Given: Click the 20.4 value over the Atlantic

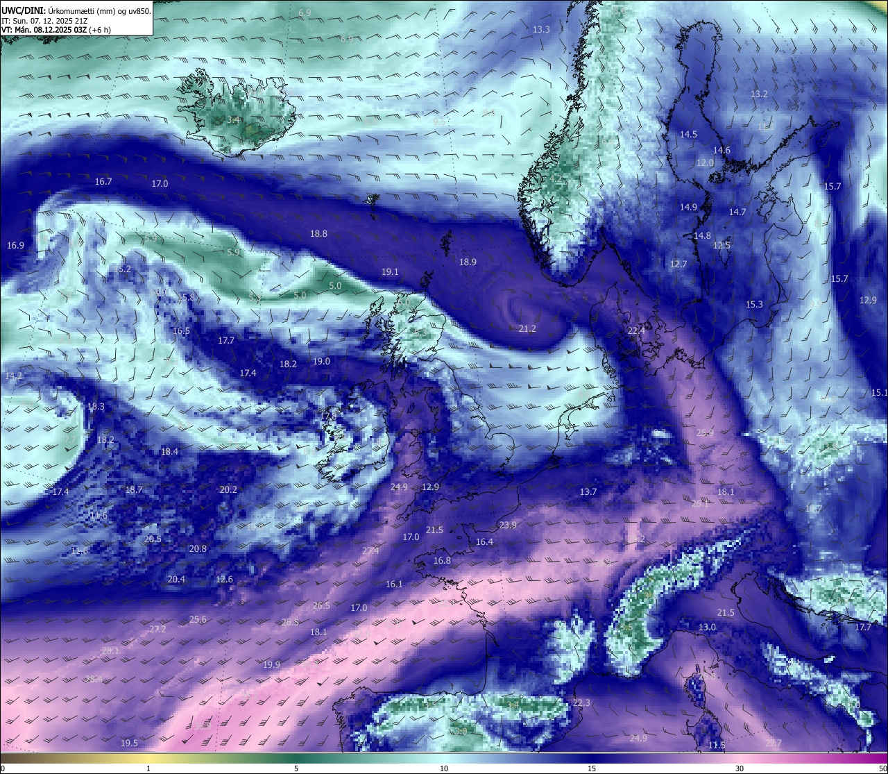Looking at the screenshot, I should (x=176, y=579).
